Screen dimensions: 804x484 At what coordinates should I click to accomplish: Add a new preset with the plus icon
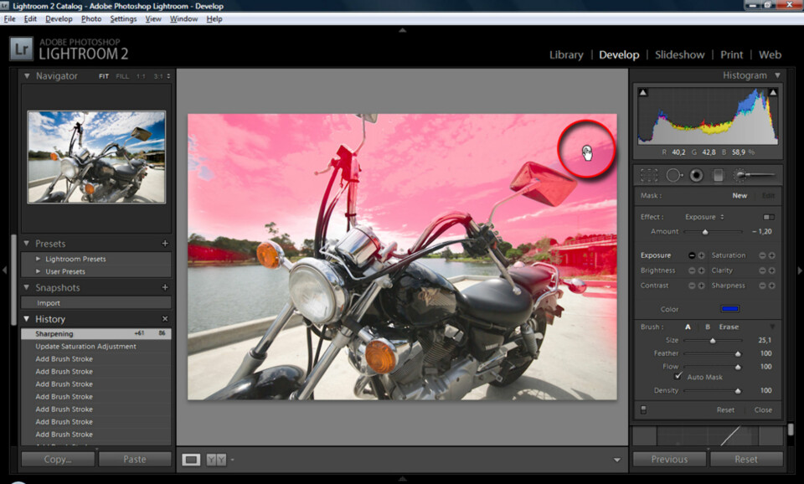coord(165,244)
